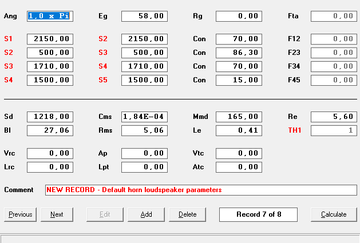The height and width of the screenshot is (243, 360).
Task: Click the Cms field 1,84E-04
Action: 144,117
